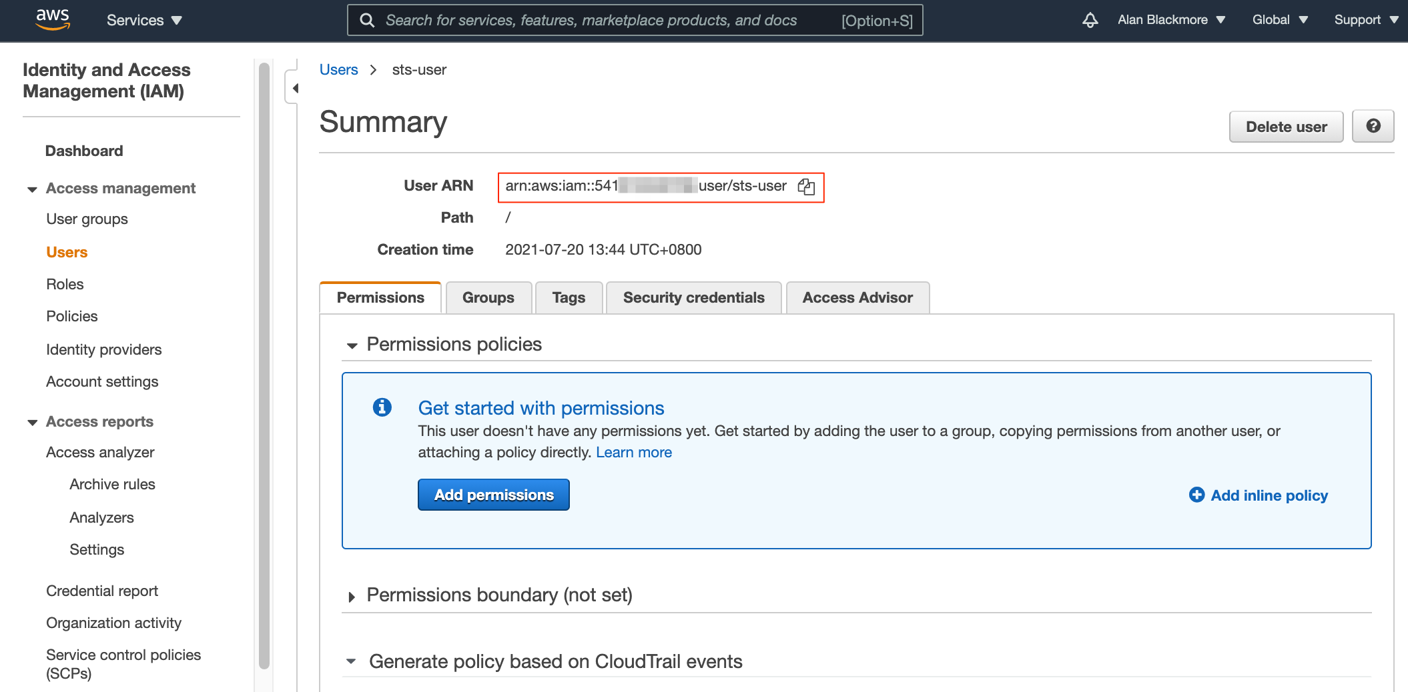
Task: Open the notifications bell
Action: click(1089, 20)
